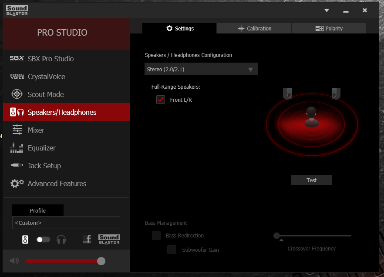The height and width of the screenshot is (277, 384).
Task: Click the Advanced Features gears icon
Action: (17, 183)
